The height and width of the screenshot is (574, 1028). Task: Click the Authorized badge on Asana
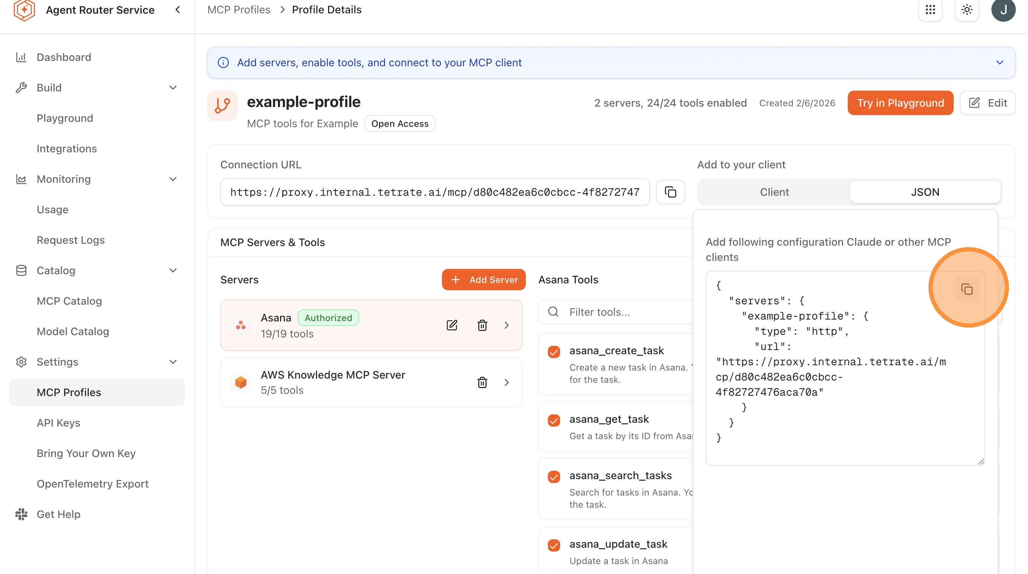point(328,318)
